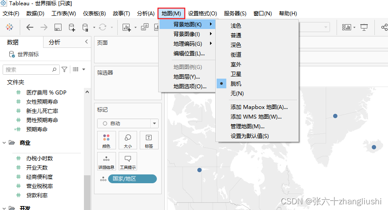The height and width of the screenshot is (210, 388).
Task: Collapse the 商业 folder
Action: 4,143
